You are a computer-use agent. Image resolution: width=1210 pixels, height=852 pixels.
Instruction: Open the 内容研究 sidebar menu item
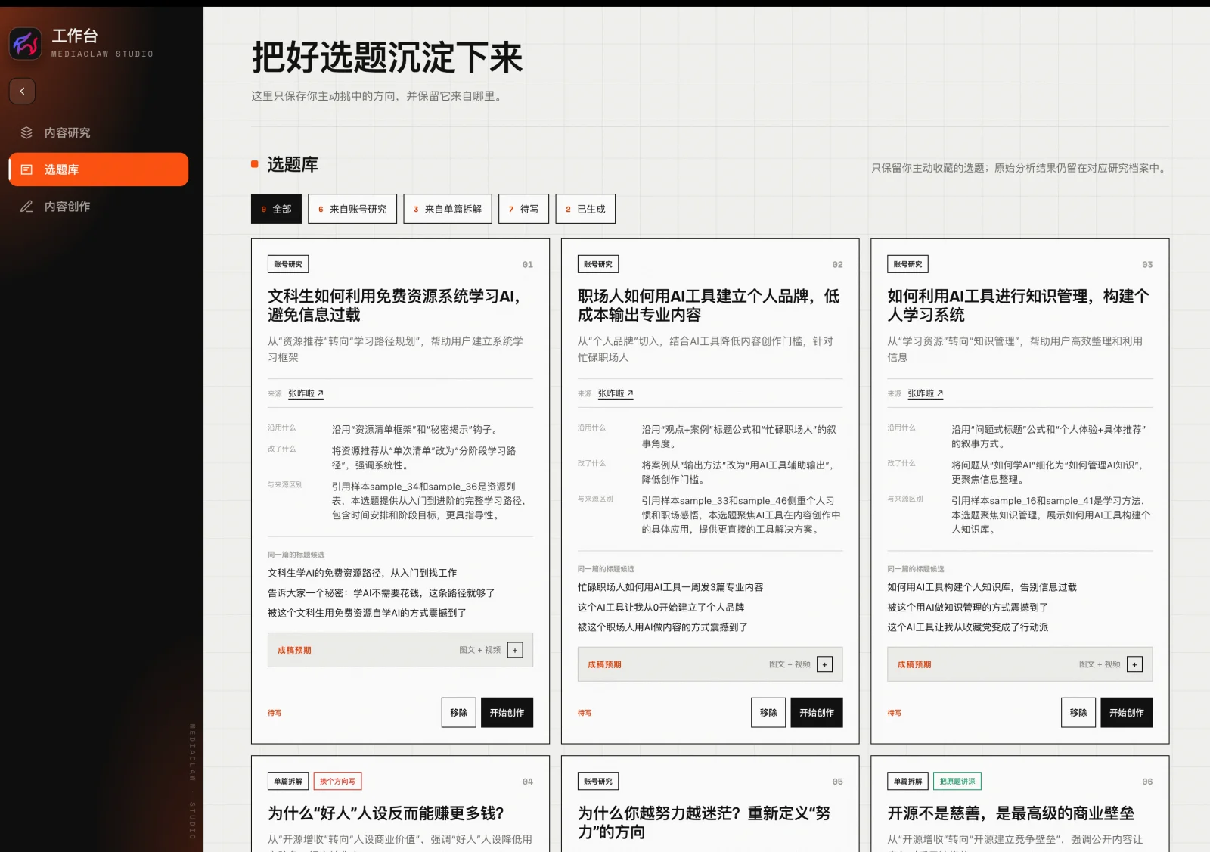point(98,132)
